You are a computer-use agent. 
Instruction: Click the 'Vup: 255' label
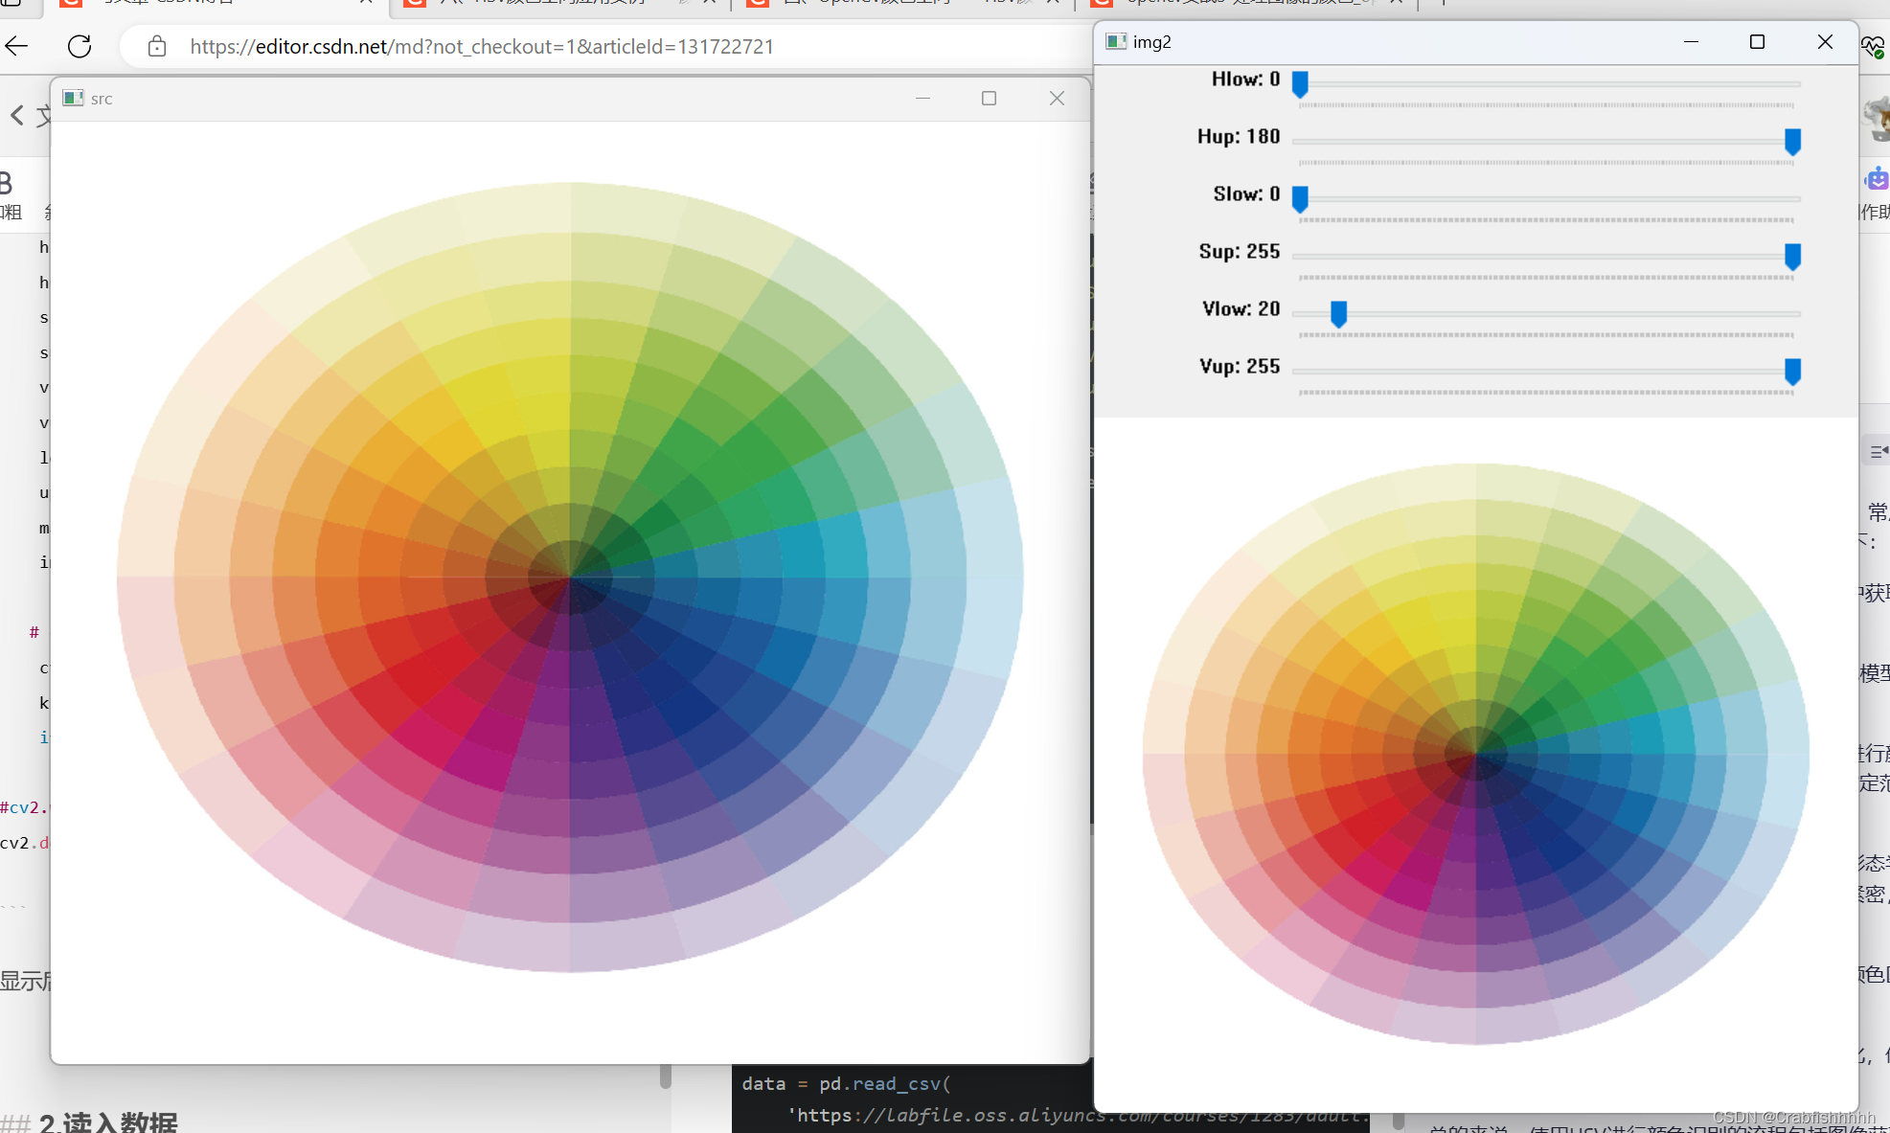[1240, 367]
